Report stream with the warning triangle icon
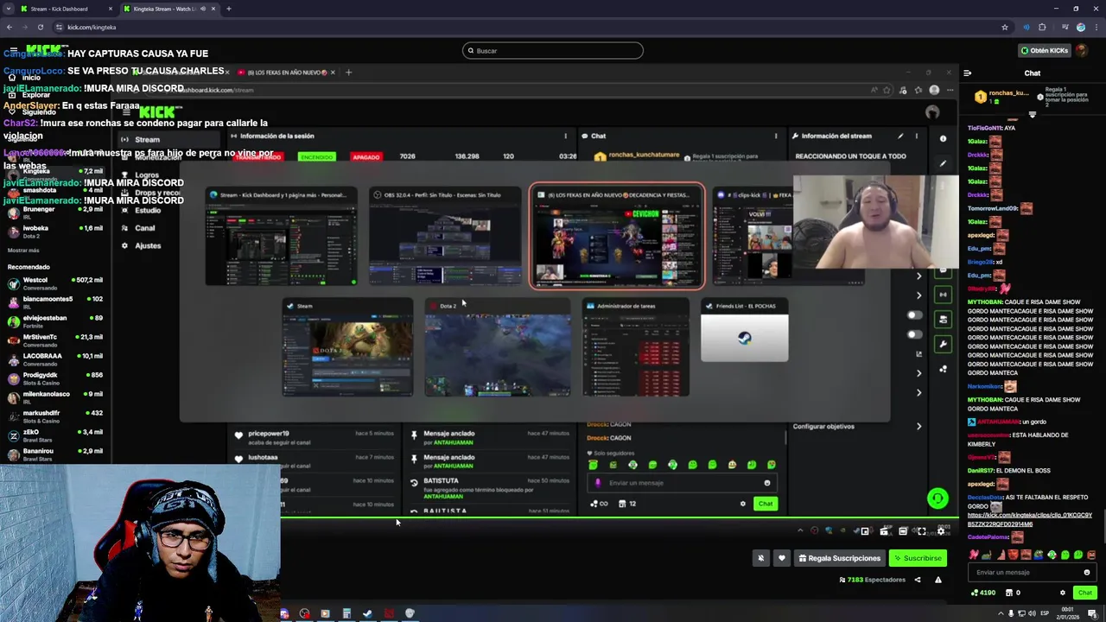 point(938,580)
